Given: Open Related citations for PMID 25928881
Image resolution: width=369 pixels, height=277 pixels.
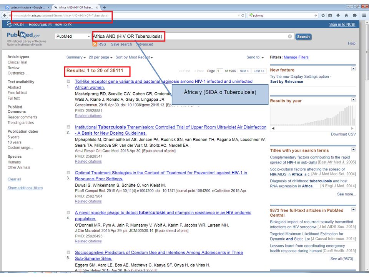Looking at the screenshot, I should pyautogui.click(x=88, y=116).
